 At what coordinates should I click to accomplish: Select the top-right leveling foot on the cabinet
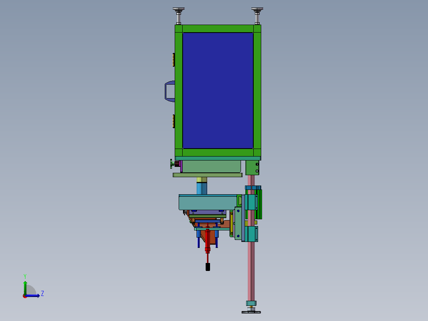[x=257, y=16]
